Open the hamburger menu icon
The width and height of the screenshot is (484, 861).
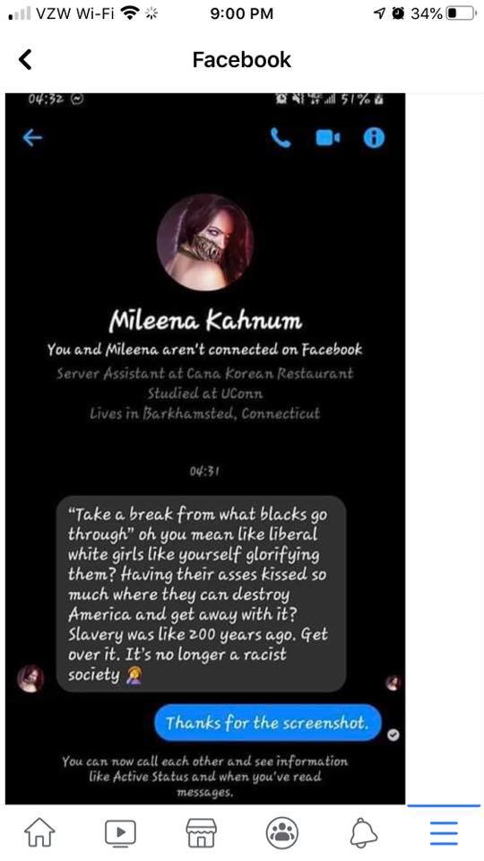(x=444, y=832)
